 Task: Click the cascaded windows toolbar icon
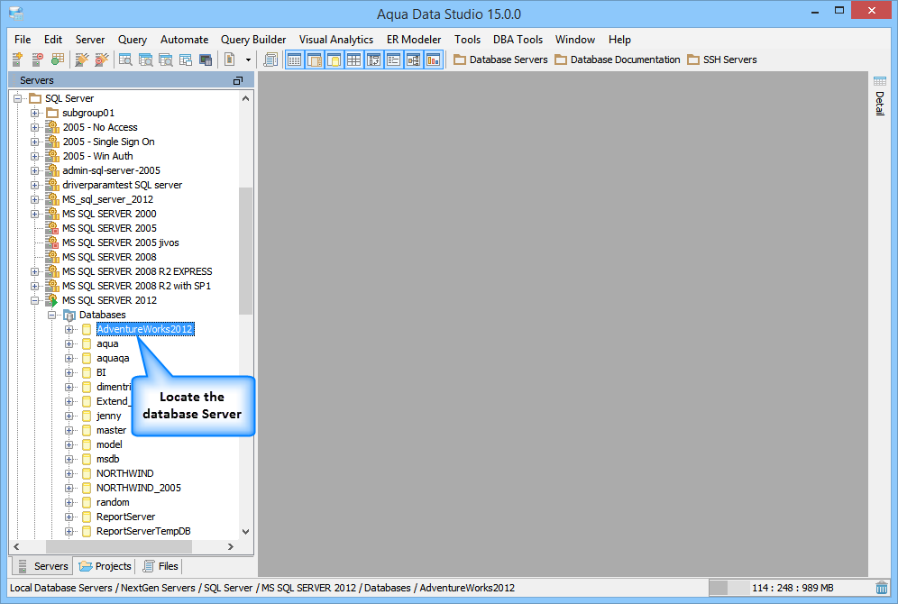[x=186, y=59]
